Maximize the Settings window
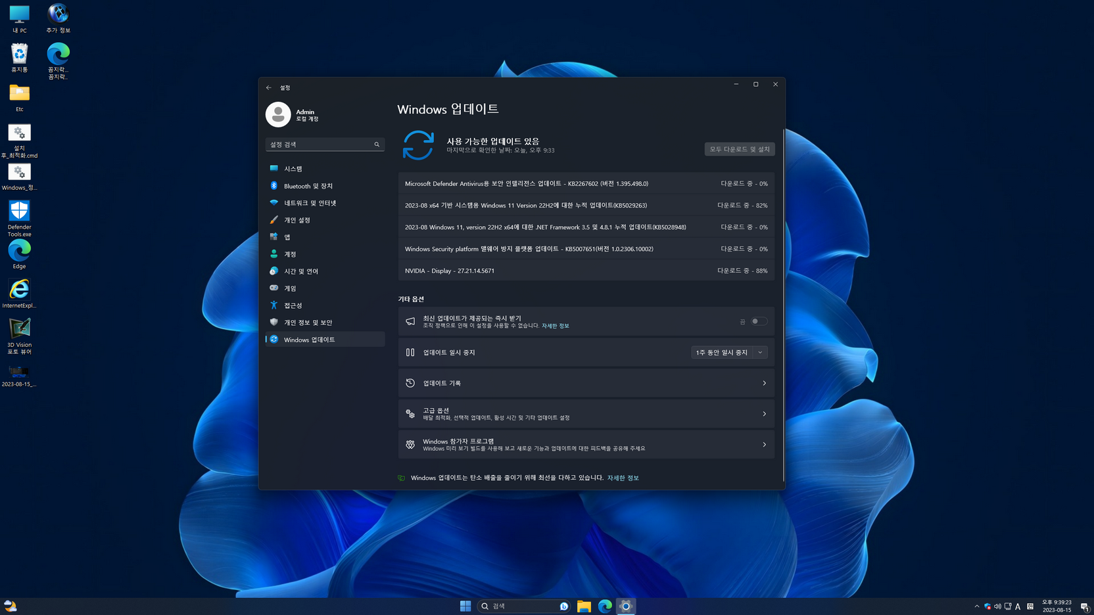 756,84
